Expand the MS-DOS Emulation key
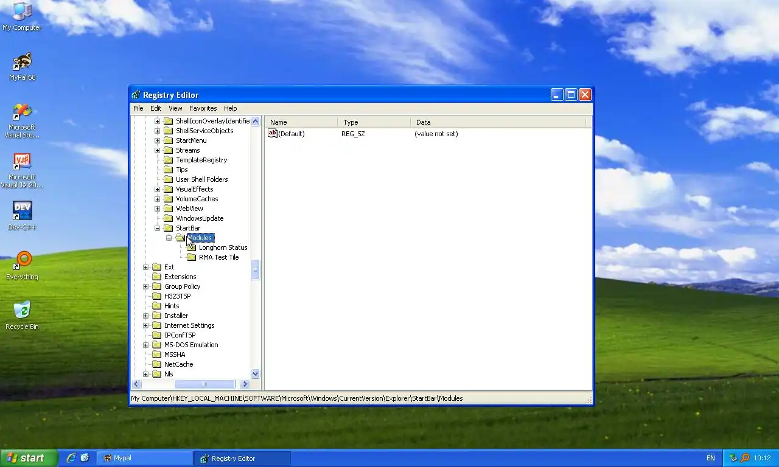Viewport: 779px width, 467px height. pyautogui.click(x=145, y=345)
